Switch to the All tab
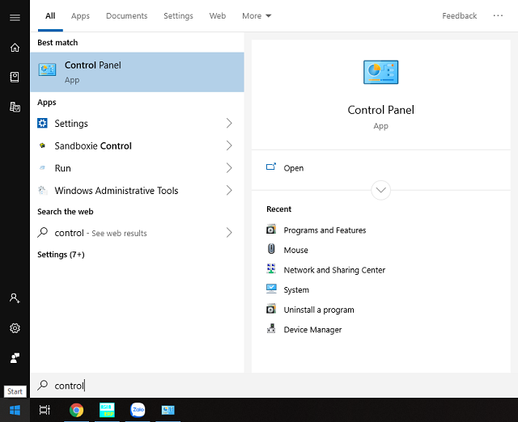The image size is (518, 422). [50, 16]
